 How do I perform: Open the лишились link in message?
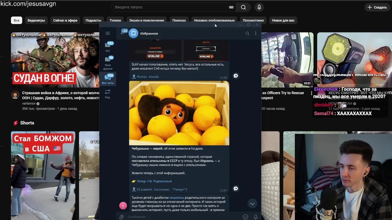pyautogui.click(x=177, y=198)
